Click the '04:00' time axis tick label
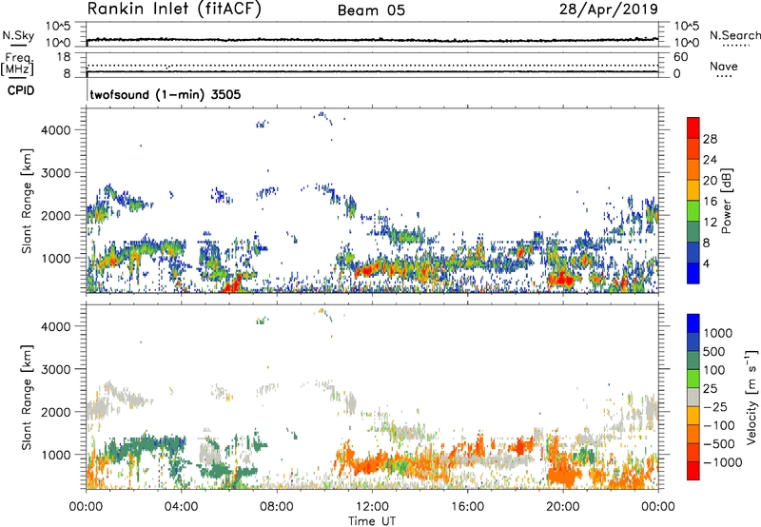 pyautogui.click(x=181, y=507)
